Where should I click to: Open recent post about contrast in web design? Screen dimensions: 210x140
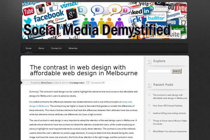(170, 97)
